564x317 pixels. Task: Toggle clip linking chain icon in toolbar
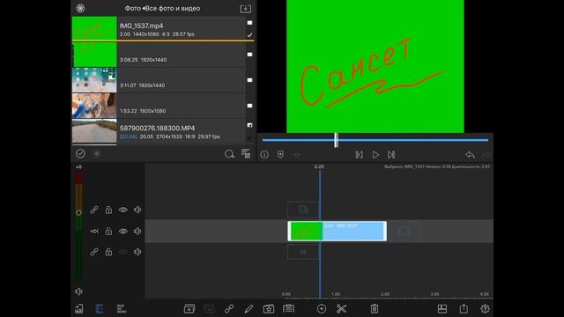pos(229,309)
